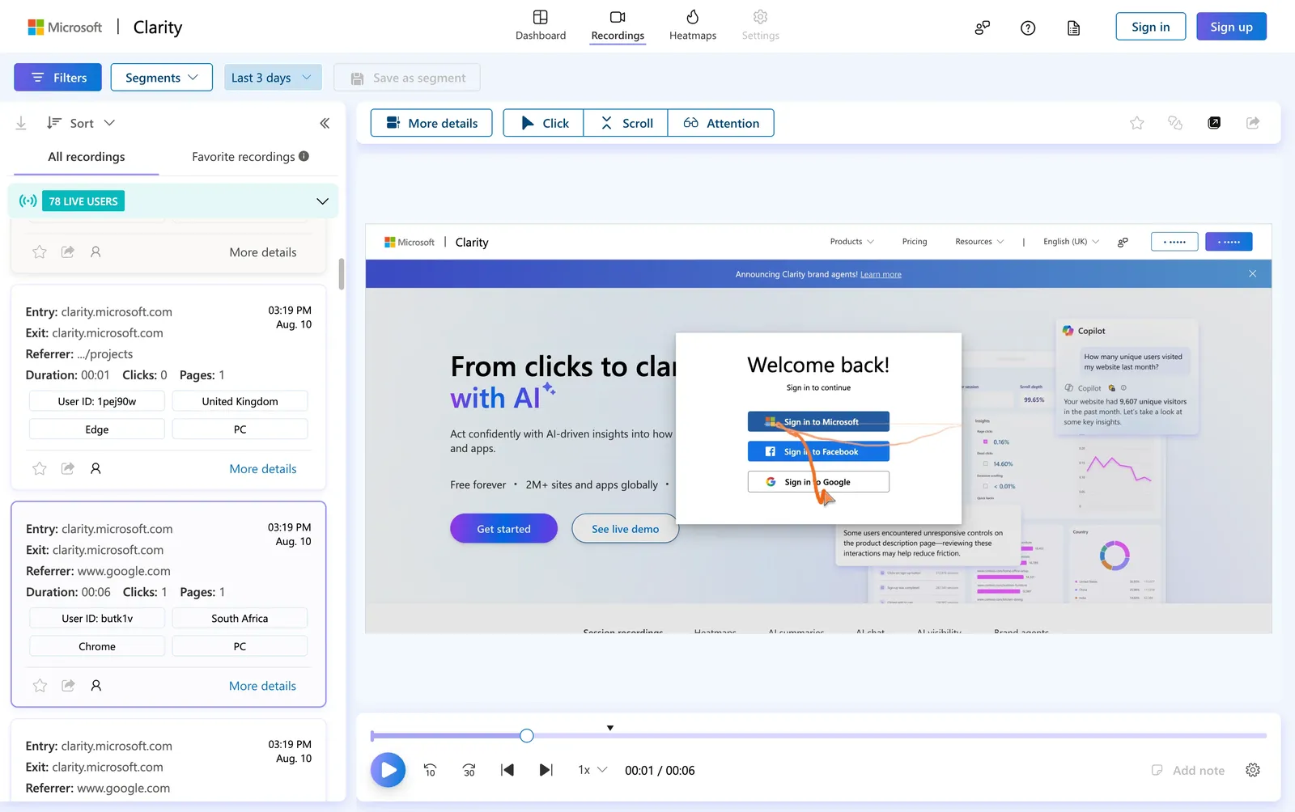Download recordings list icon
Viewport: 1295px width, 812px height.
pyautogui.click(x=21, y=123)
